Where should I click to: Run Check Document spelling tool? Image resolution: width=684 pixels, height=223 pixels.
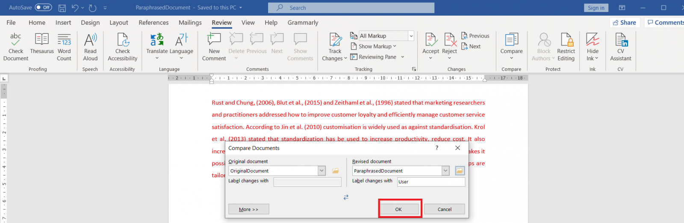(16, 47)
